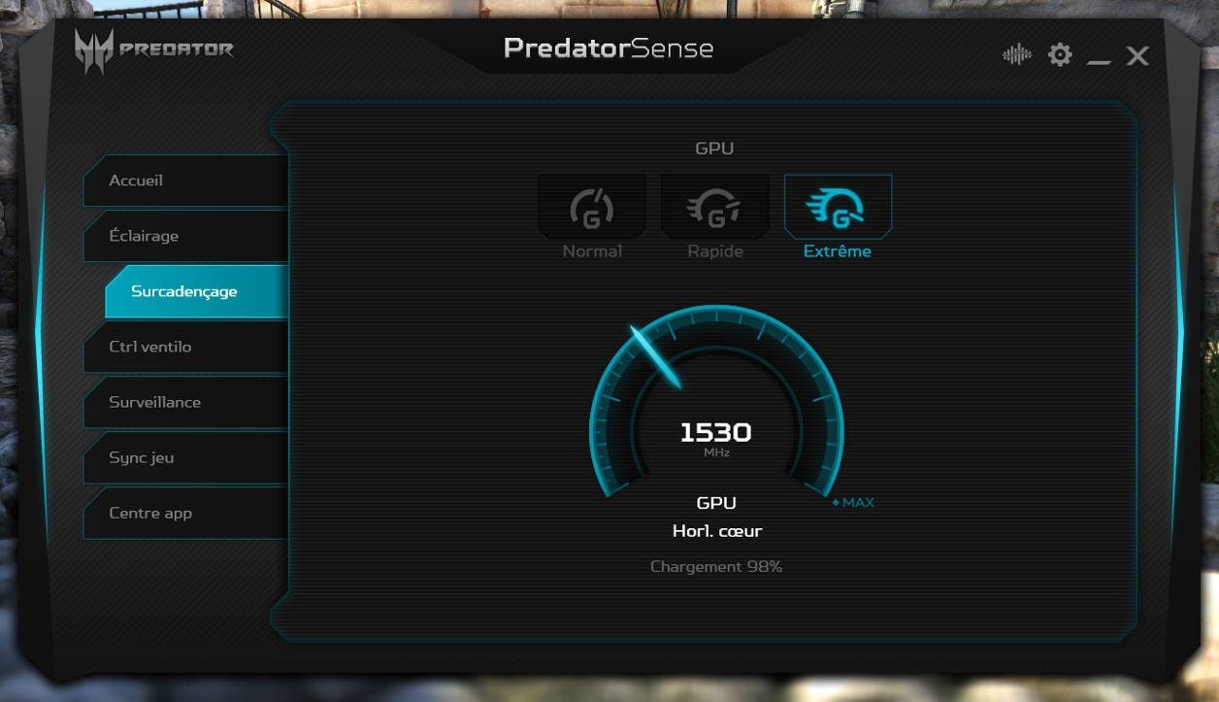1219x702 pixels.
Task: Select the Surcadençage tab
Action: [x=196, y=291]
